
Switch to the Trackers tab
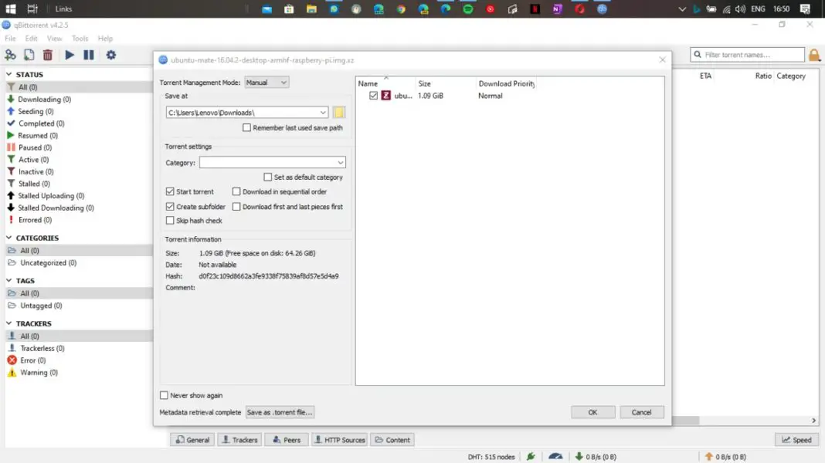point(239,440)
